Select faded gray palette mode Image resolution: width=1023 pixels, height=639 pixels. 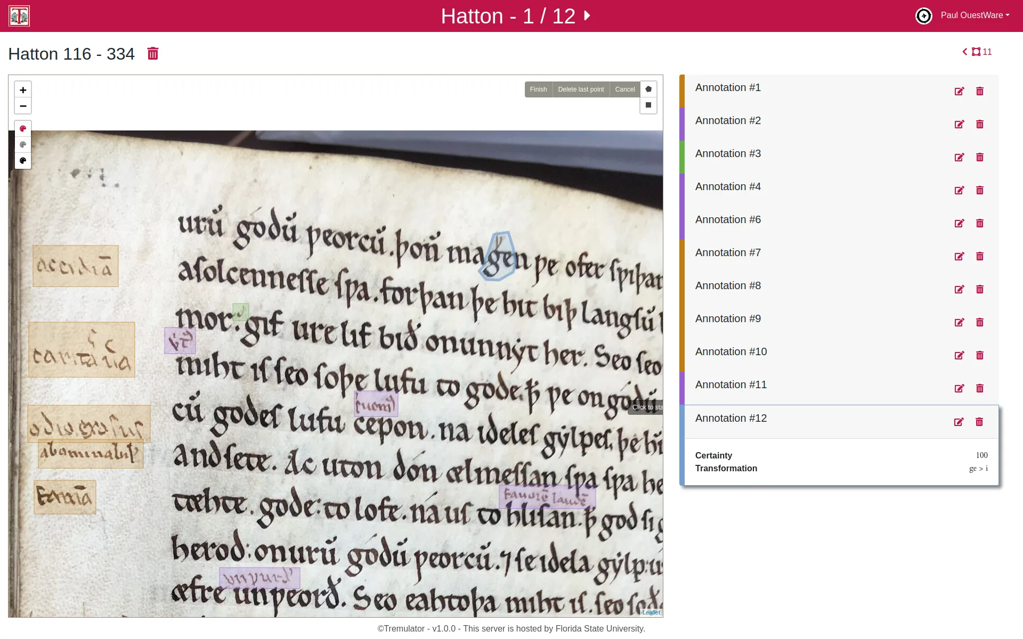coord(23,144)
